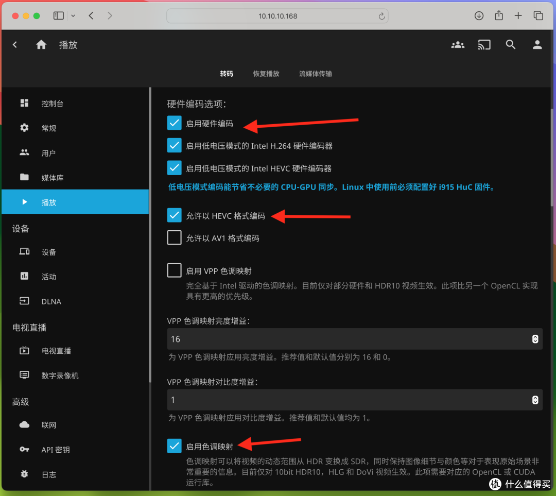Go back using the app header arrow
Screen dimensions: 556x496
coord(15,45)
